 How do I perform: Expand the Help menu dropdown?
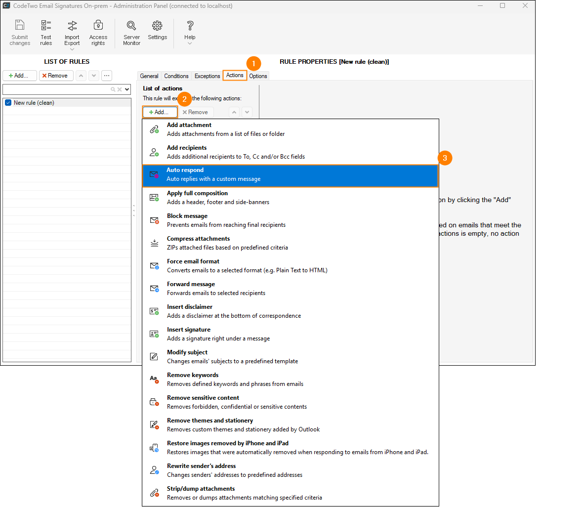tap(190, 44)
